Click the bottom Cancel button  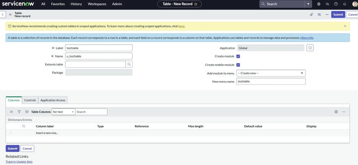point(27,148)
